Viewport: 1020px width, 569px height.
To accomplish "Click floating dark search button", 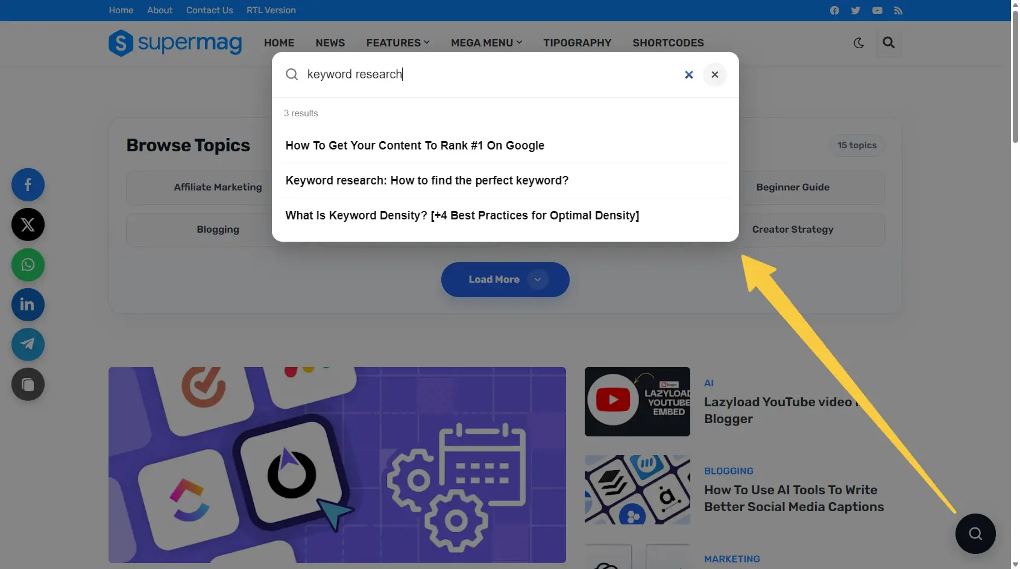I will [x=975, y=533].
